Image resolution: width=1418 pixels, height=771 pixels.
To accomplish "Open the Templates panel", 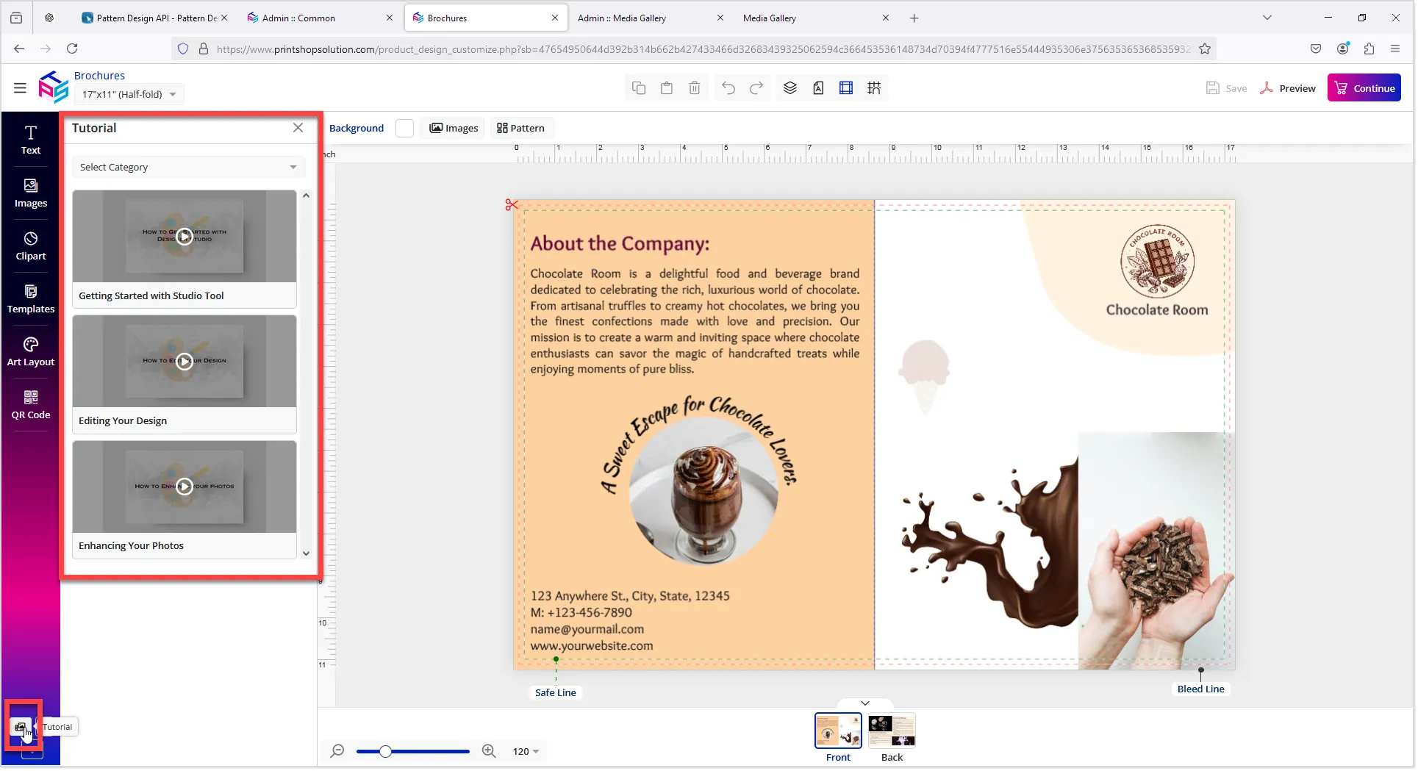I will [30, 298].
